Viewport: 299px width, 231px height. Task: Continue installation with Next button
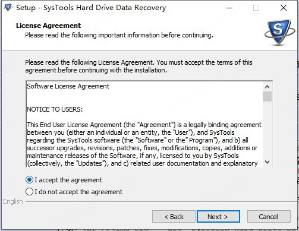[218, 217]
